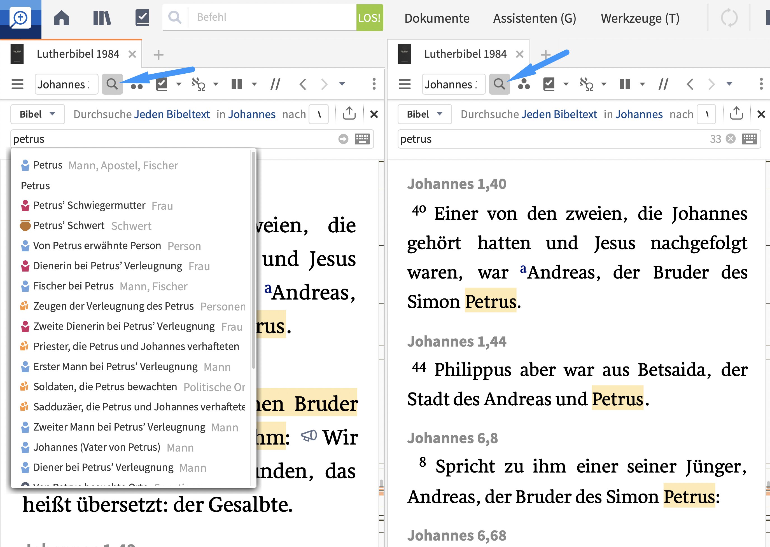Close the left pane inline search bar

point(374,114)
